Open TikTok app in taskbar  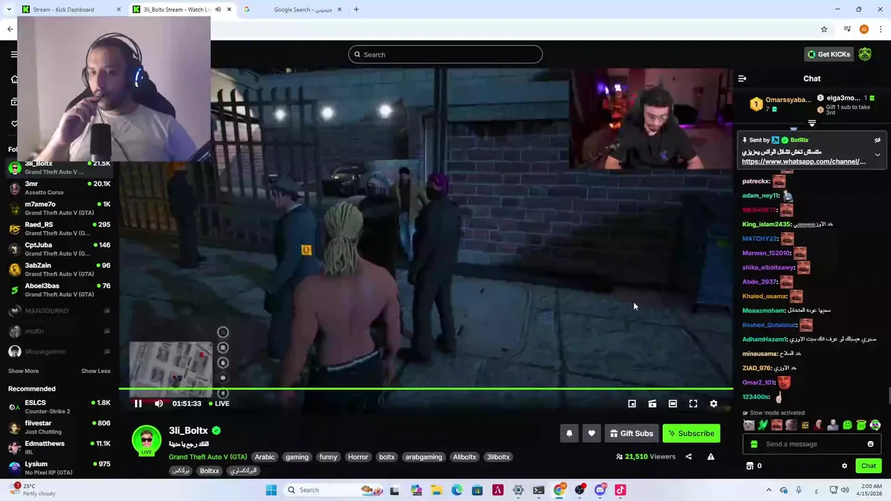click(620, 490)
